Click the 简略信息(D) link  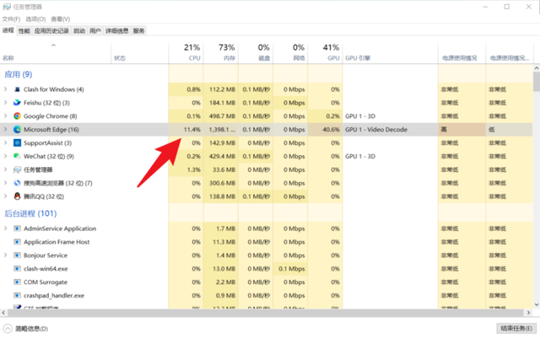pos(32,329)
